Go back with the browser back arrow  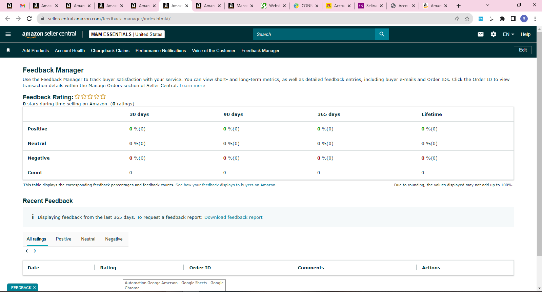coord(7,19)
